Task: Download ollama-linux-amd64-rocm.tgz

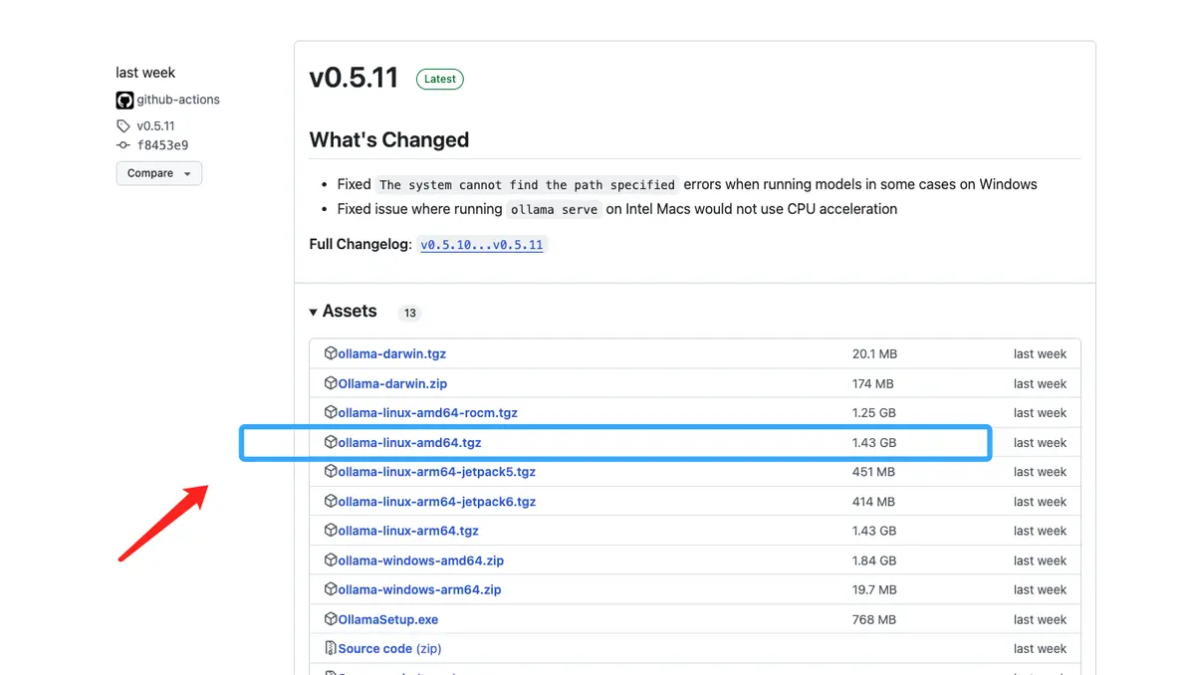Action: (428, 412)
